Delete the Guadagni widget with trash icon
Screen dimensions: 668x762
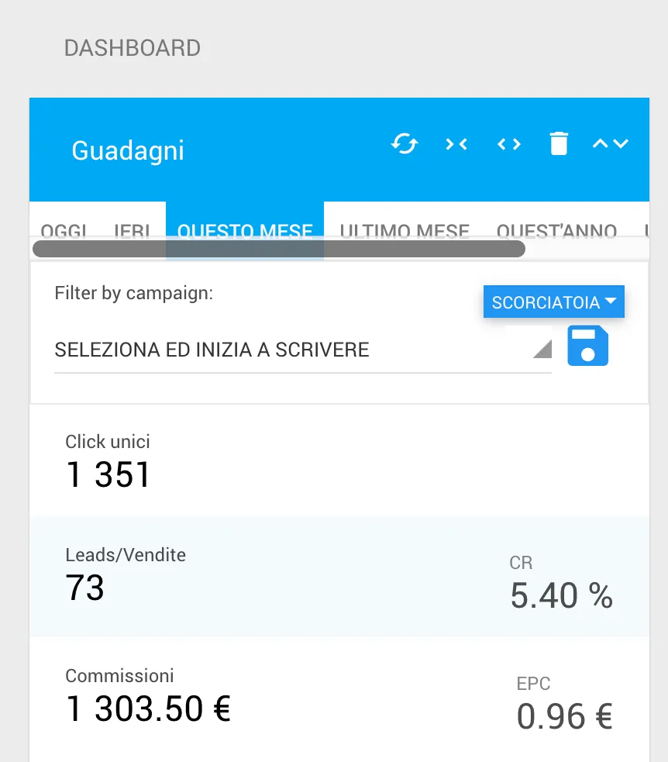pyautogui.click(x=559, y=144)
